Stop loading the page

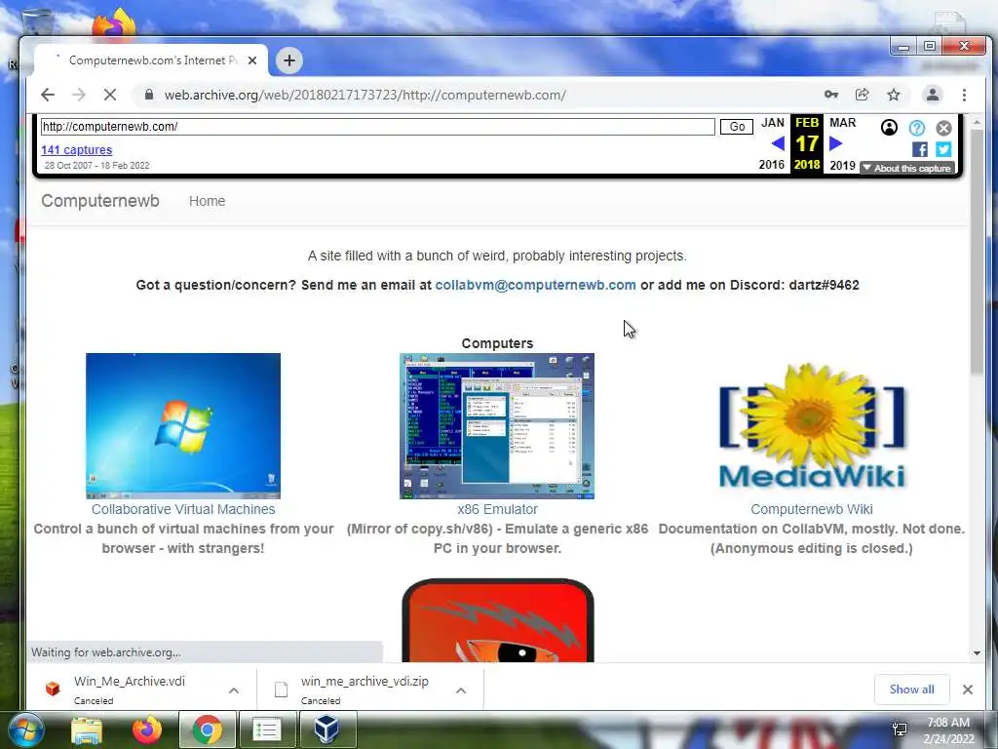110,95
